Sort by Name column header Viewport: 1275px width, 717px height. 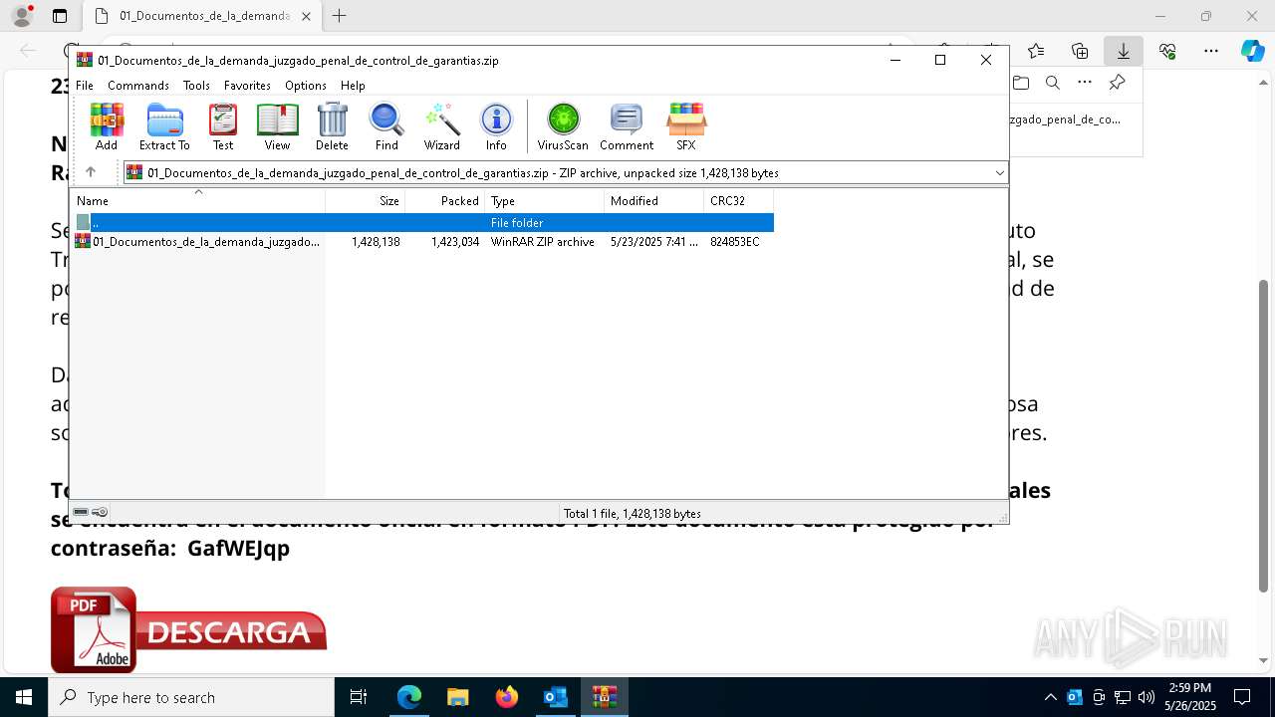(198, 200)
